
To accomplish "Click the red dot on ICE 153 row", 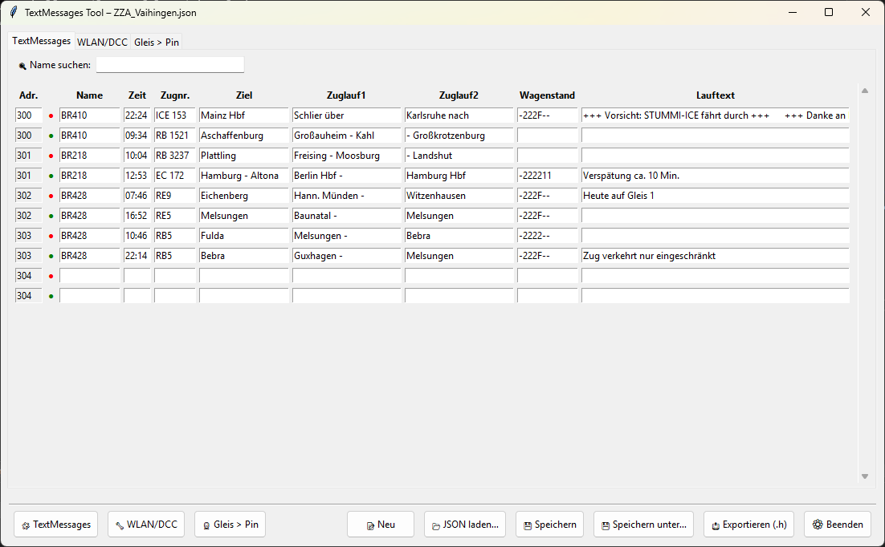I will [x=51, y=115].
